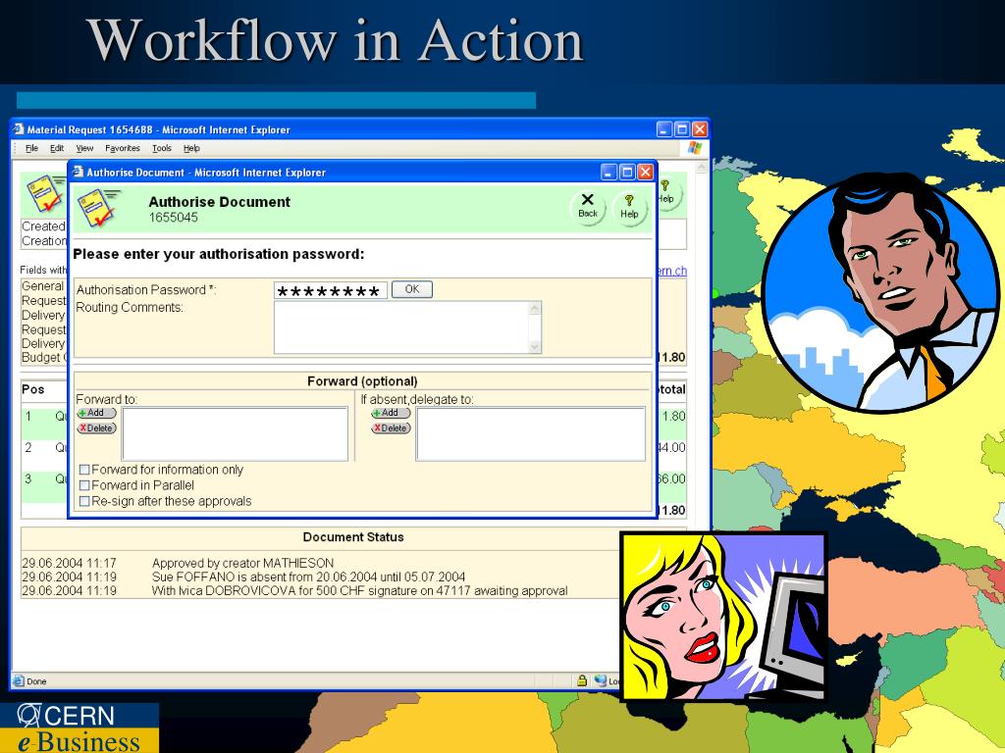
Task: Follow the partially hidden cern.ch link
Action: pos(672,271)
